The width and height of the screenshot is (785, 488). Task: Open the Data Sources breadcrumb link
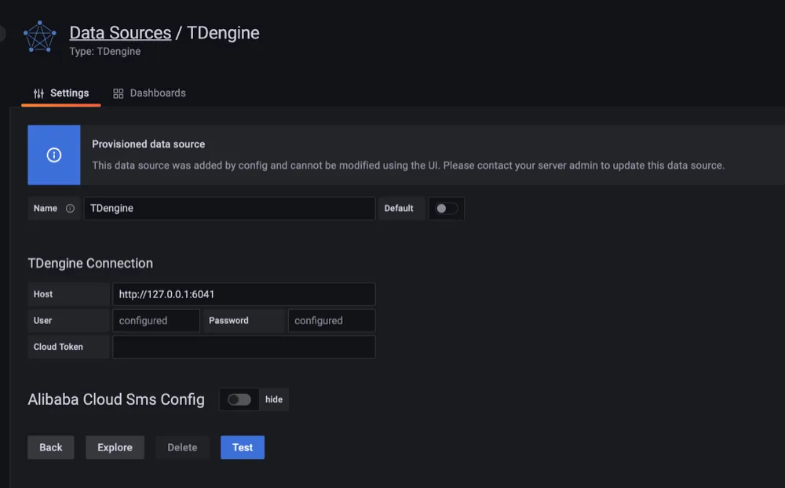pos(120,32)
